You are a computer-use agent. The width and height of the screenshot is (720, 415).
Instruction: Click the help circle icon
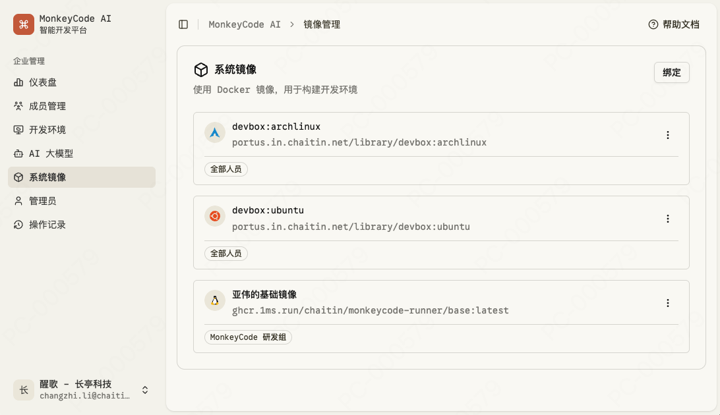coord(653,24)
